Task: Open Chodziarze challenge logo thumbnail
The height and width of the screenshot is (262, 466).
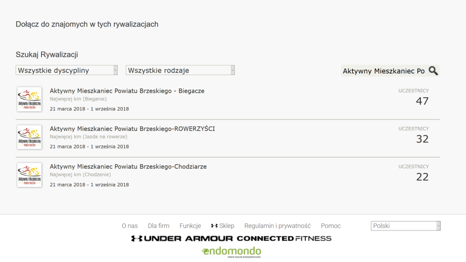Action: click(x=30, y=175)
